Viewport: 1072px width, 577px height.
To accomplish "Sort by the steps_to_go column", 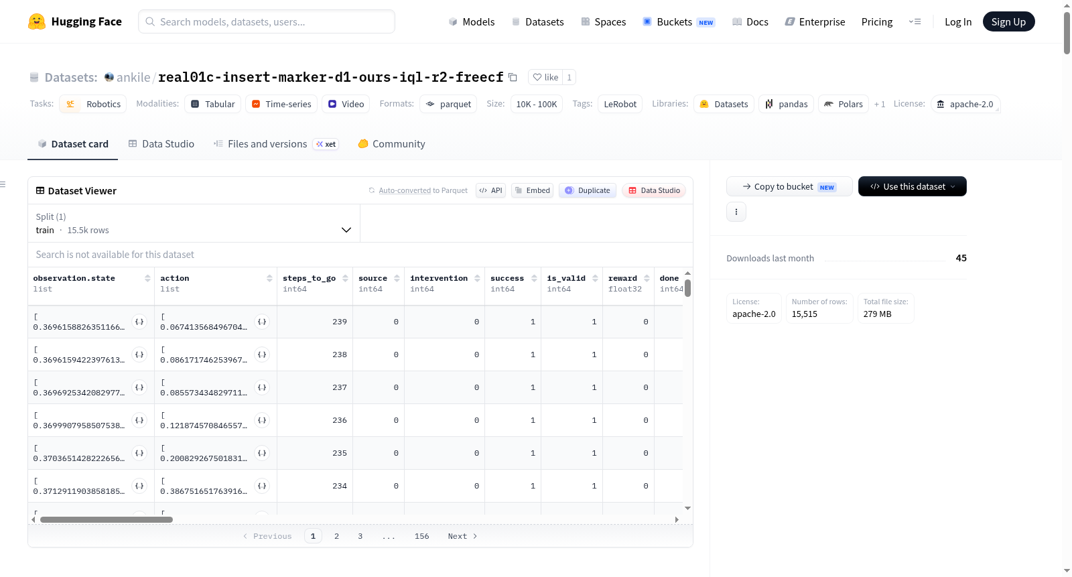I will 345,278.
